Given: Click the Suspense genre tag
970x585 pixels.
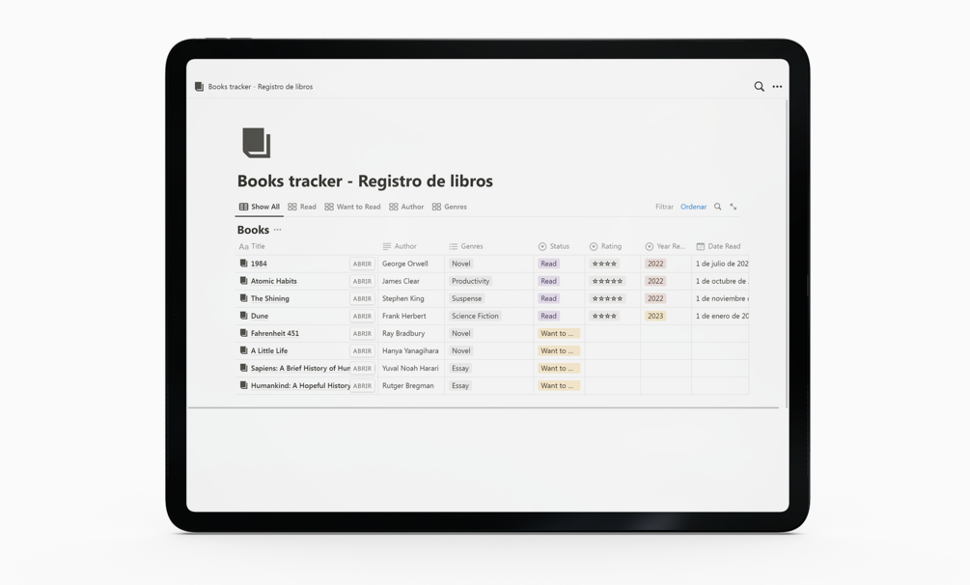Looking at the screenshot, I should 466,298.
